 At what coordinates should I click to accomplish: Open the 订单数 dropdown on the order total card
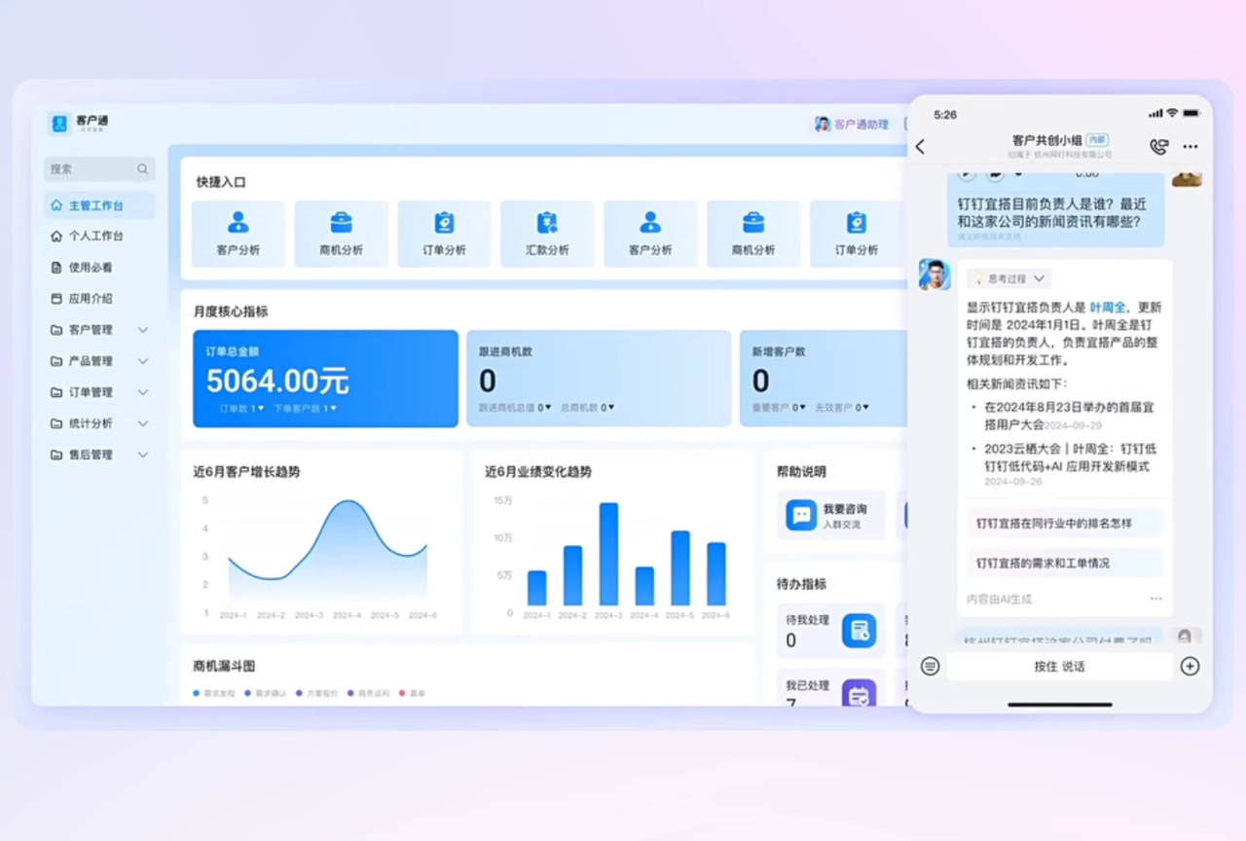tap(241, 408)
